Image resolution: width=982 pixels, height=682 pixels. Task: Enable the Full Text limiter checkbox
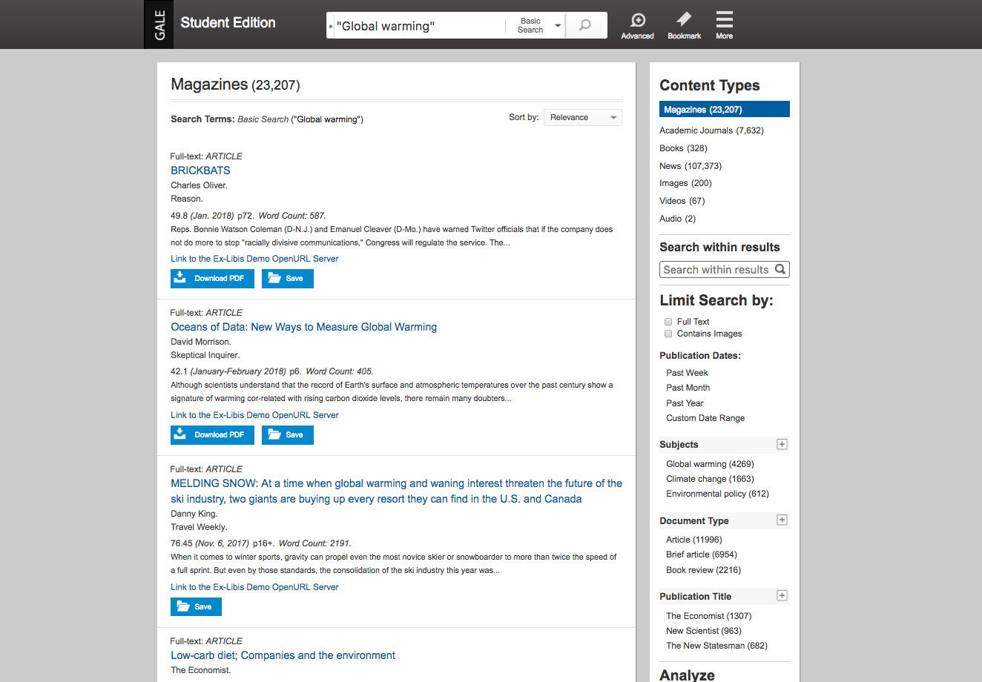point(668,322)
